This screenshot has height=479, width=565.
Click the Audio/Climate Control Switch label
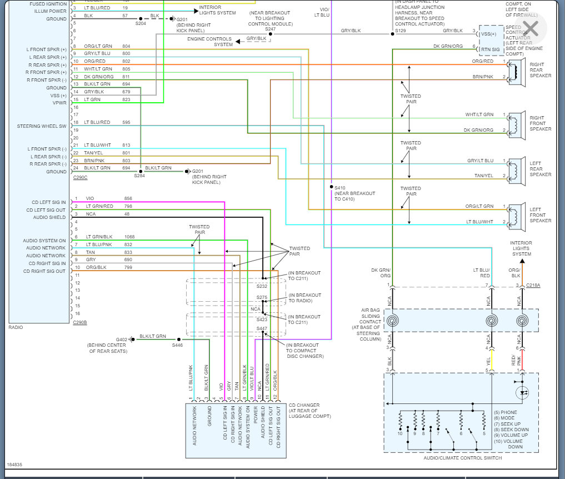[x=463, y=458]
